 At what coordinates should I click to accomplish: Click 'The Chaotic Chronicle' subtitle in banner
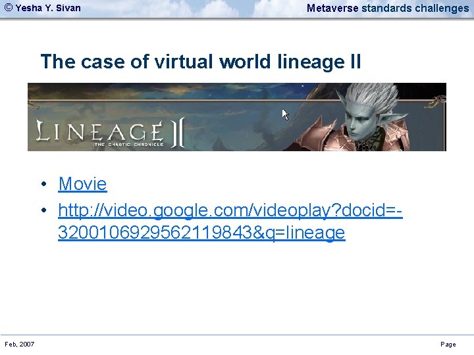[x=129, y=145]
